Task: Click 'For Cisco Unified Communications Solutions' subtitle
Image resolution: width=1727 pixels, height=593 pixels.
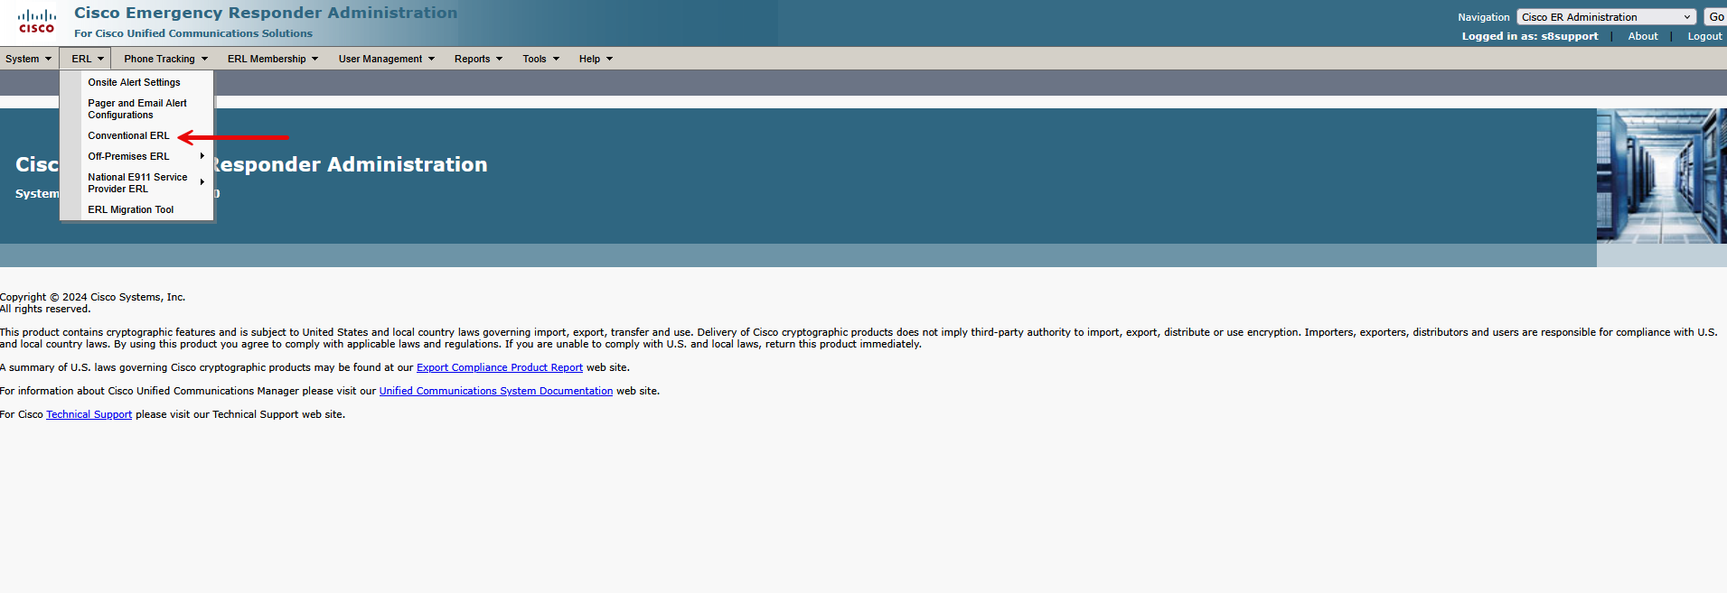Action: (193, 33)
